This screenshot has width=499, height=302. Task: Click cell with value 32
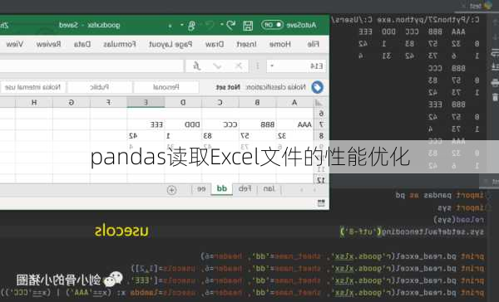(x=294, y=135)
